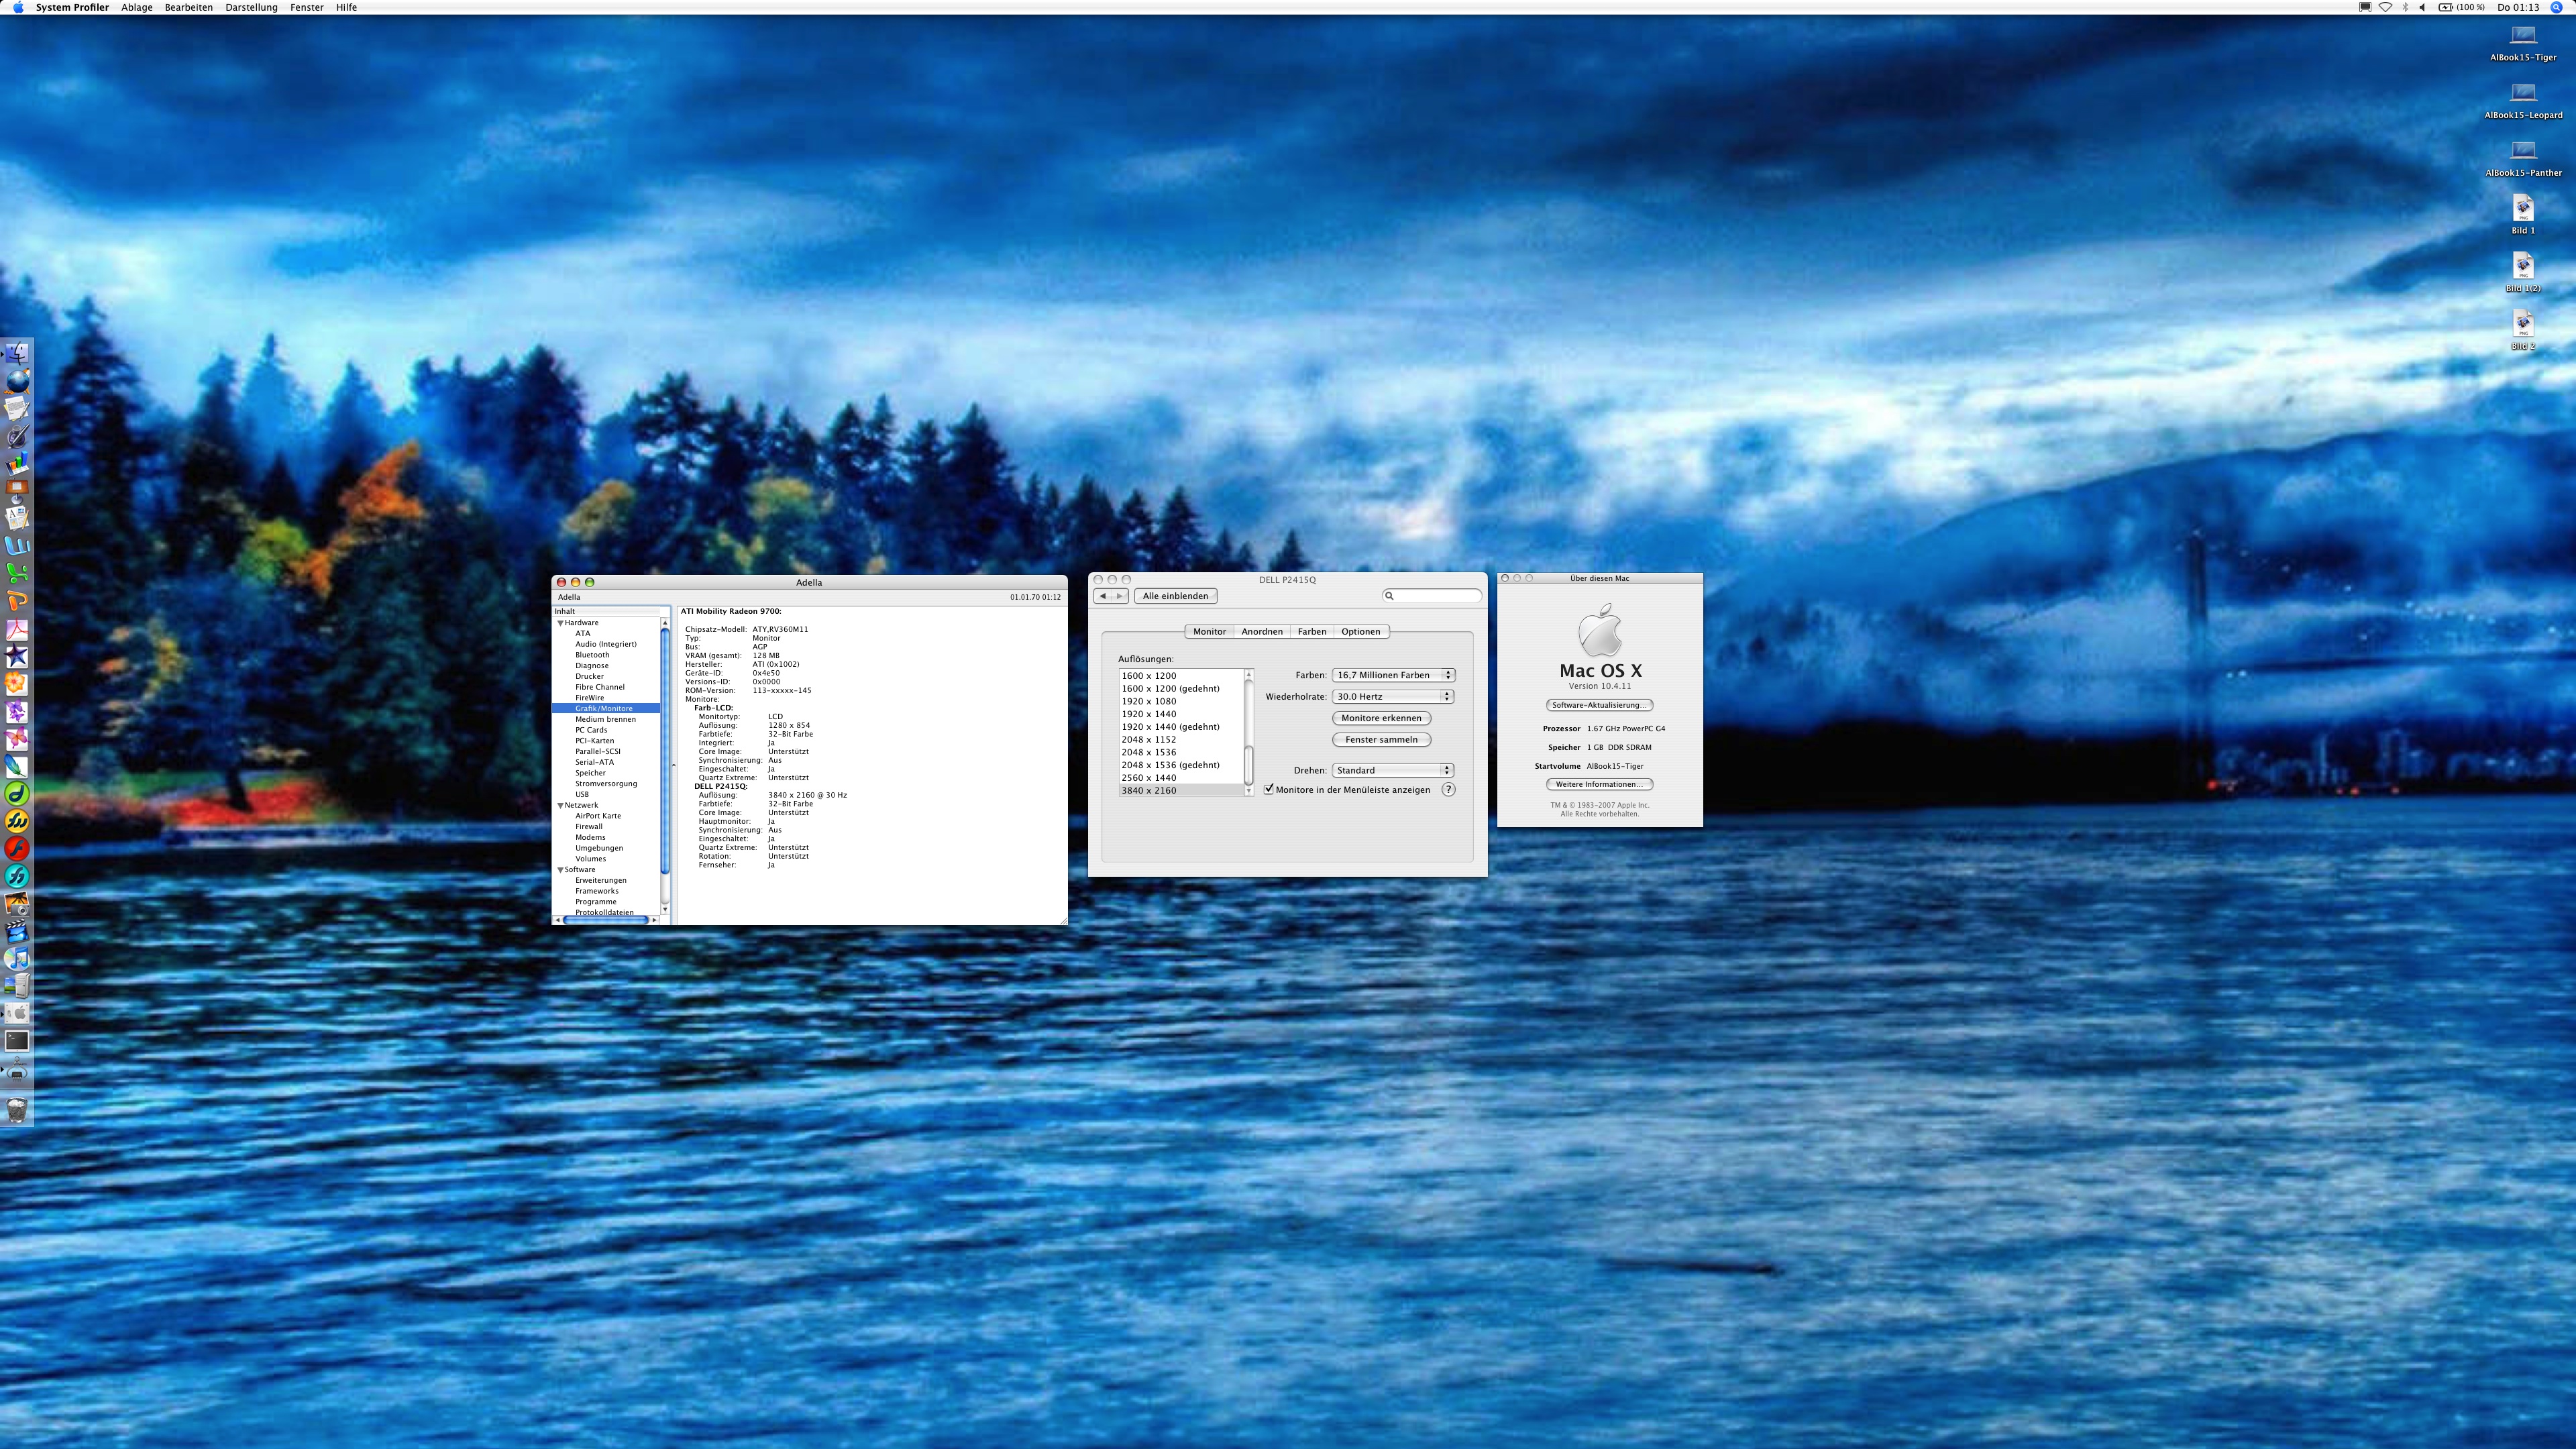Image resolution: width=2576 pixels, height=1449 pixels.
Task: Click the AirPort status menu icon
Action: coord(2385,7)
